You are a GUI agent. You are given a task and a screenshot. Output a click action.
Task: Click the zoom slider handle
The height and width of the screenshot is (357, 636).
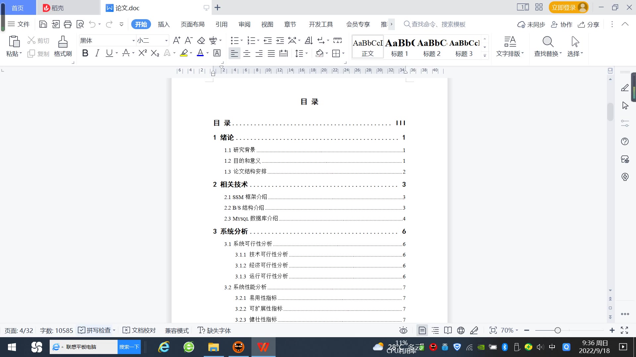558,330
